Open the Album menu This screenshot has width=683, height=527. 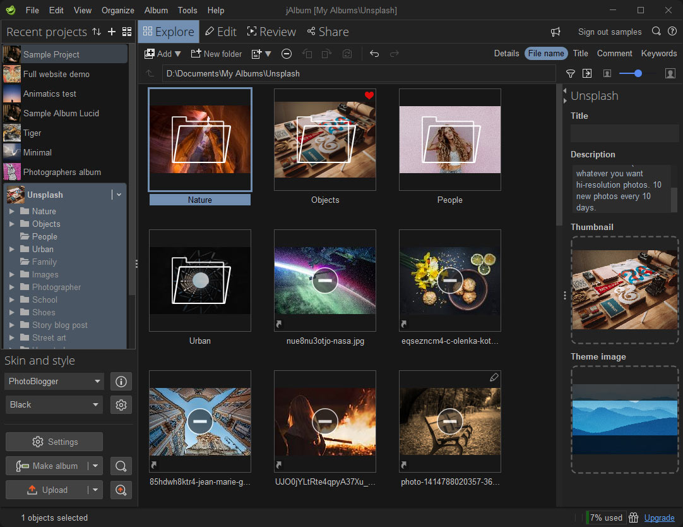tap(156, 10)
